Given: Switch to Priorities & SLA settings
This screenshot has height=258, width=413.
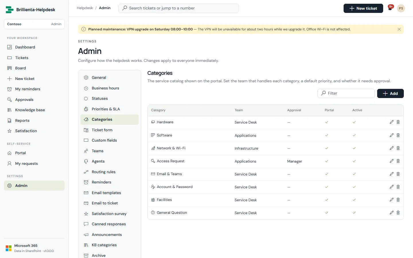Looking at the screenshot, I should pos(110,109).
